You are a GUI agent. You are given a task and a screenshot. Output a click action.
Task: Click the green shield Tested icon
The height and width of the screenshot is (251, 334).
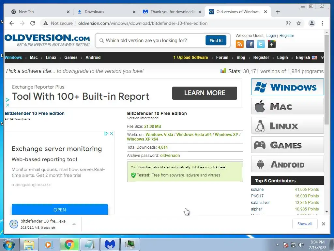point(133,175)
